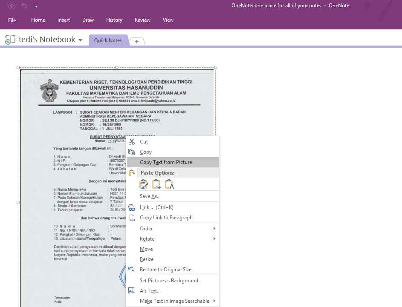Add a new section with plus tab
The width and height of the screenshot is (402, 307).
tap(136, 41)
